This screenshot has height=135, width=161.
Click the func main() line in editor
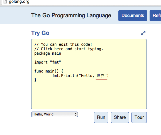pyautogui.click(x=49, y=71)
